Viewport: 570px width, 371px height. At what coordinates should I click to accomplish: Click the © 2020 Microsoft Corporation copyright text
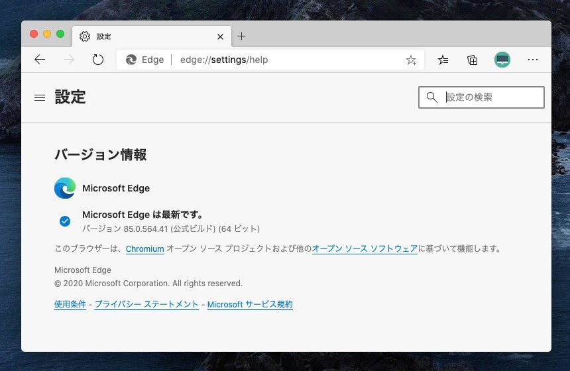coord(148,284)
